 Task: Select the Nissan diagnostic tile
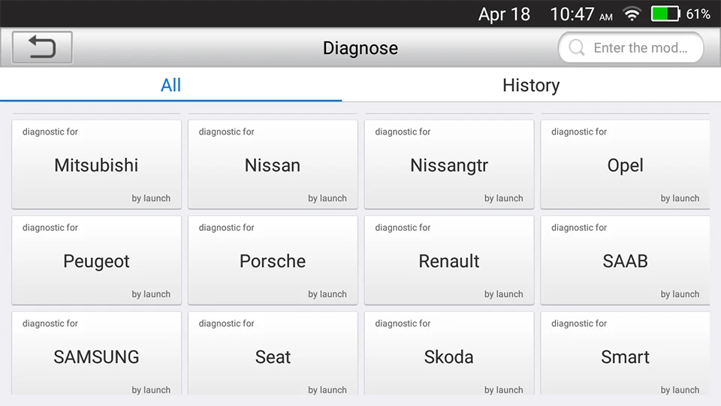tap(273, 165)
